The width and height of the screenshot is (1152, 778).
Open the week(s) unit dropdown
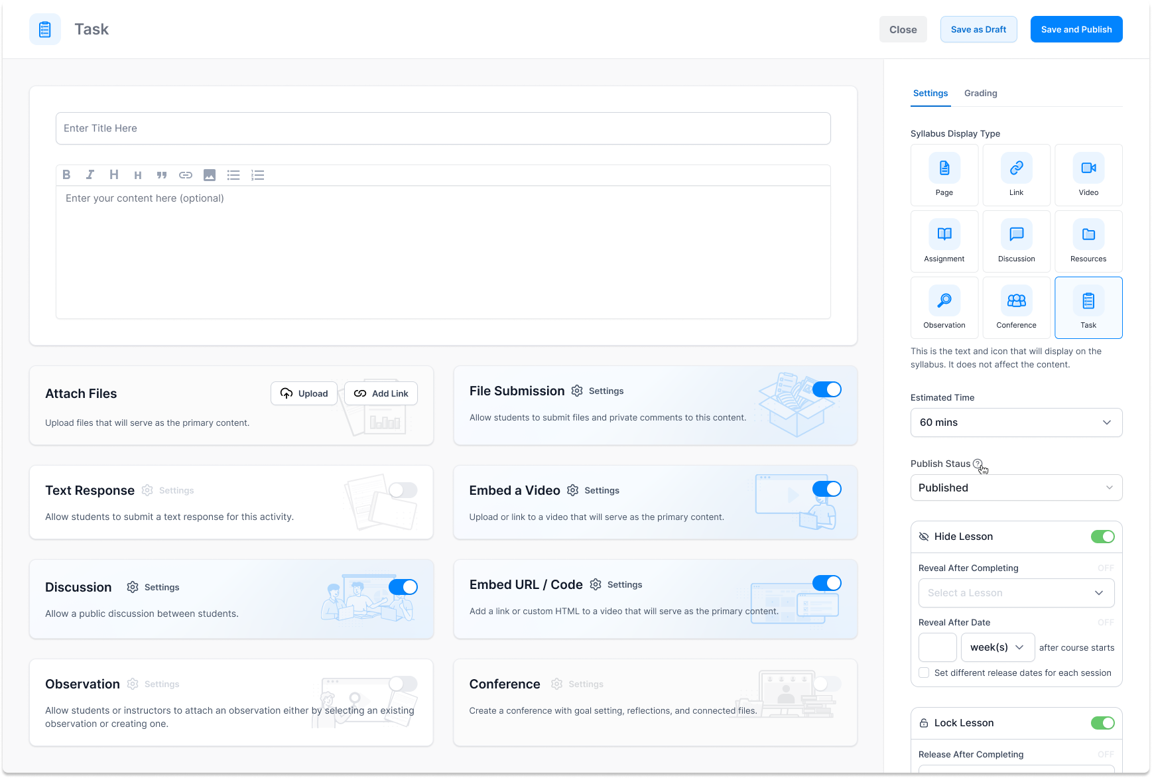pyautogui.click(x=997, y=648)
